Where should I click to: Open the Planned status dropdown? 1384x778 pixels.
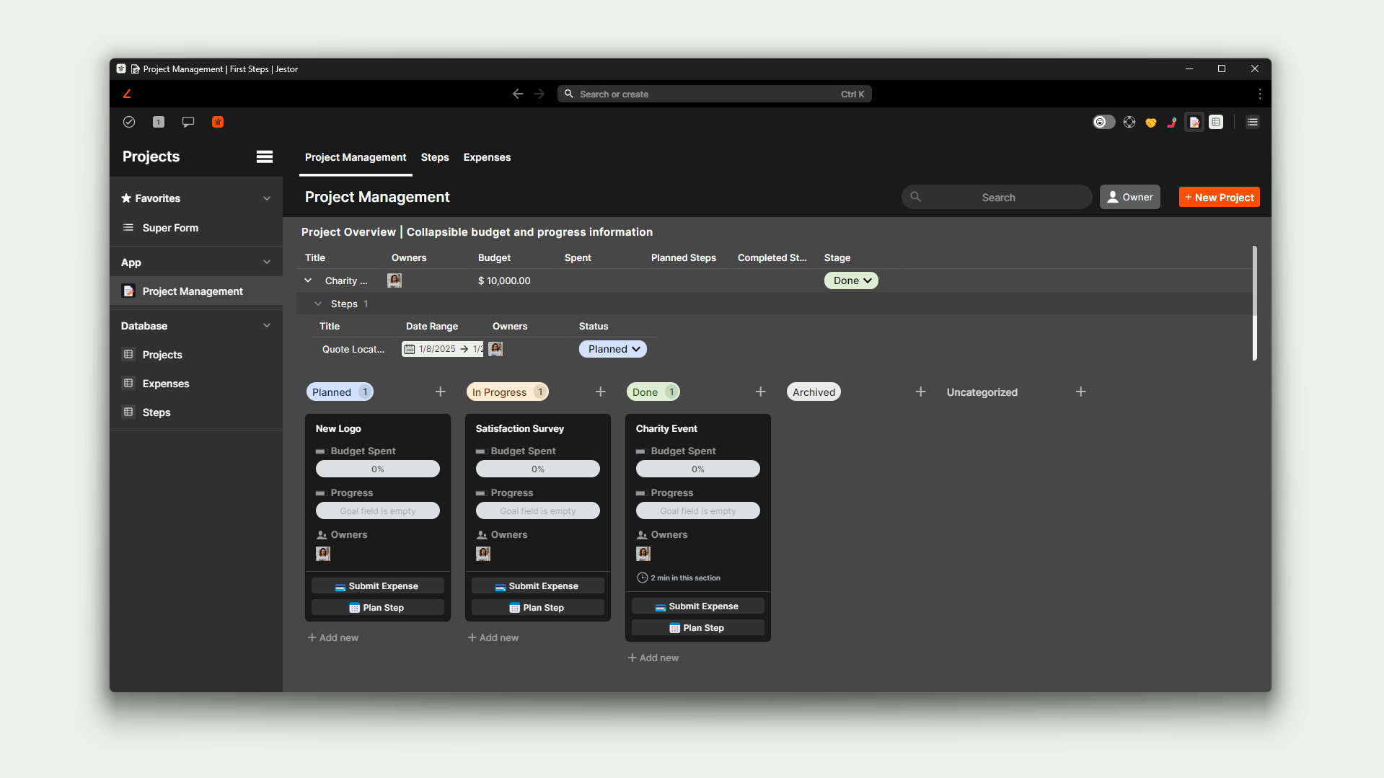[612, 349]
